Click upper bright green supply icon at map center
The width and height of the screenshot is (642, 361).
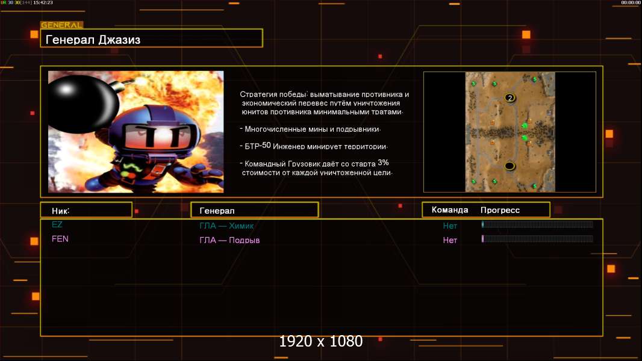(525, 126)
